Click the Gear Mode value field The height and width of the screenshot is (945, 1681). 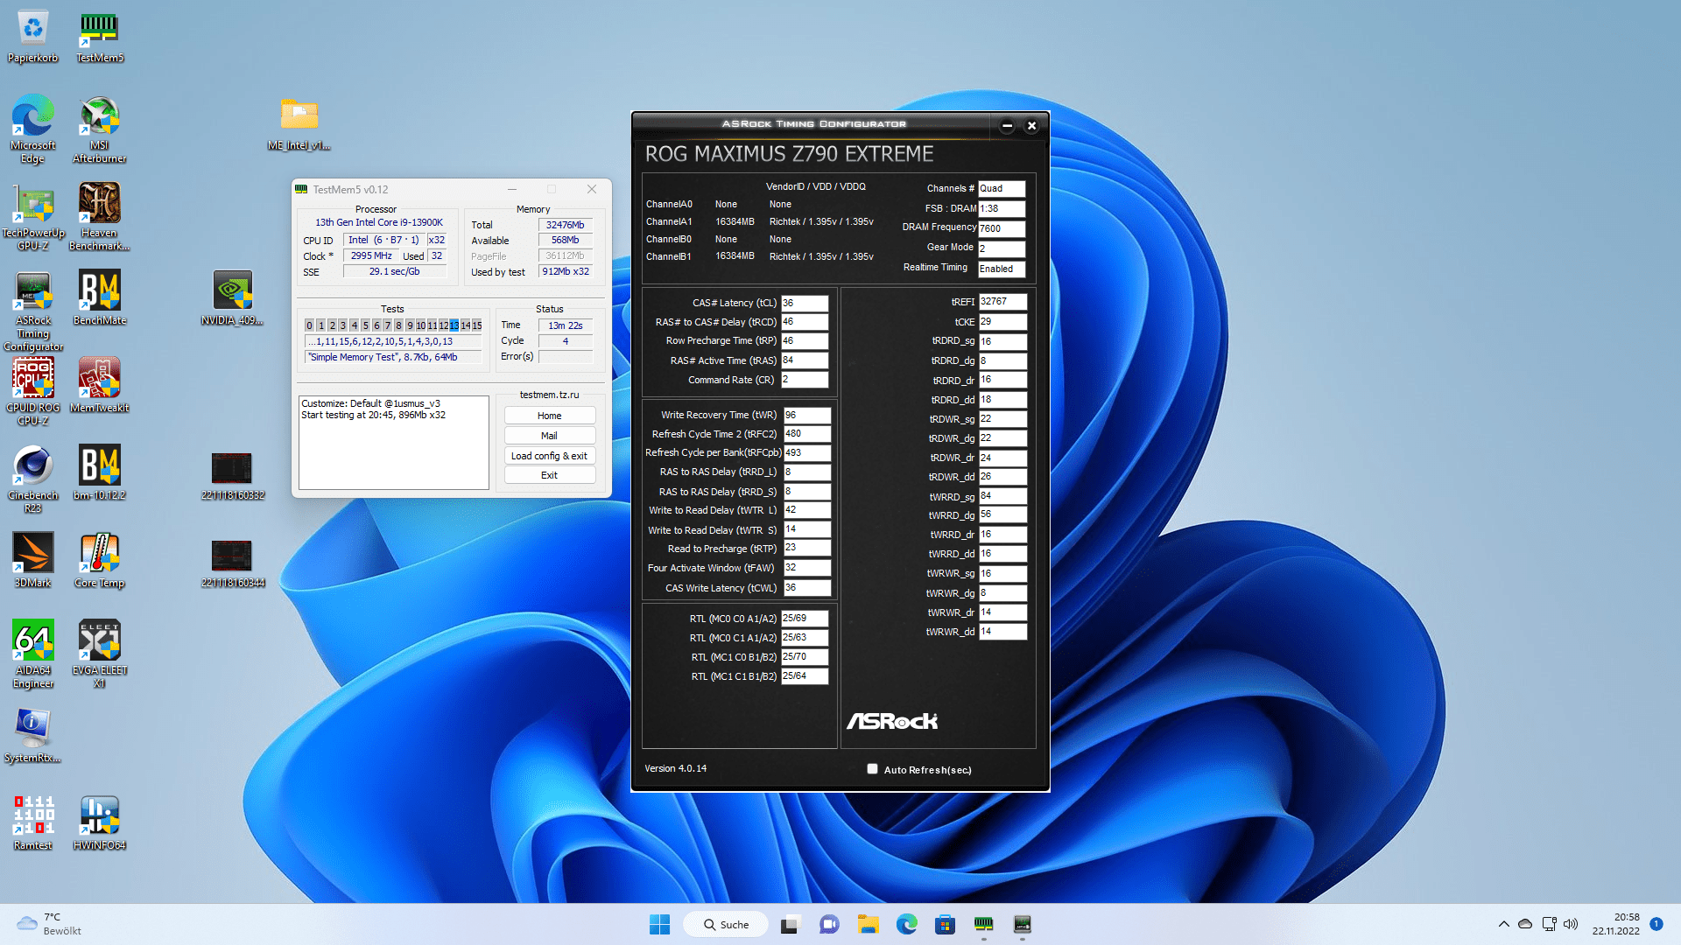pos(1001,248)
